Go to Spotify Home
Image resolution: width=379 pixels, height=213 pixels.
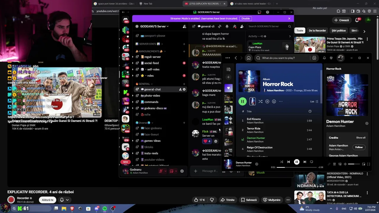click(x=249, y=58)
